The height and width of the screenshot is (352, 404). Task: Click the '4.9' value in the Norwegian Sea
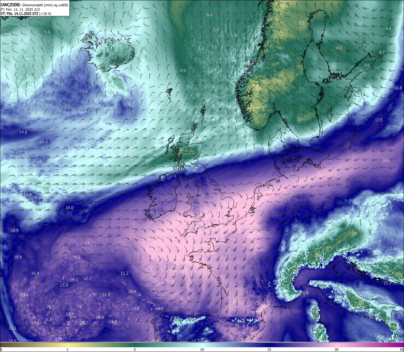coord(182,70)
